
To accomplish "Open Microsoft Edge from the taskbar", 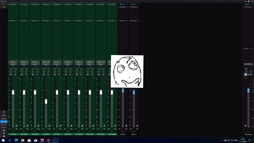I will coord(16,140).
